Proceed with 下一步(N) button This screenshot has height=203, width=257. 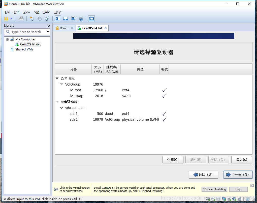(x=238, y=175)
